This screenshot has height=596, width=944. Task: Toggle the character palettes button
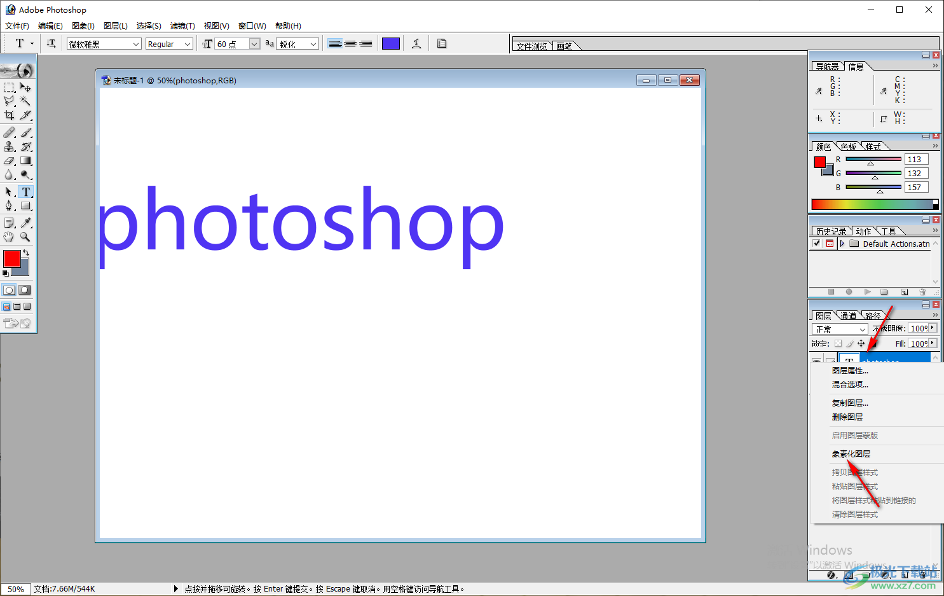(442, 43)
